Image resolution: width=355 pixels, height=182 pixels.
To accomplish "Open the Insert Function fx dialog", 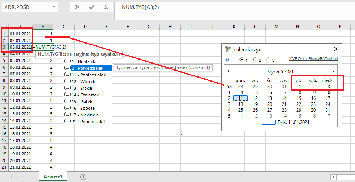I will (x=106, y=7).
